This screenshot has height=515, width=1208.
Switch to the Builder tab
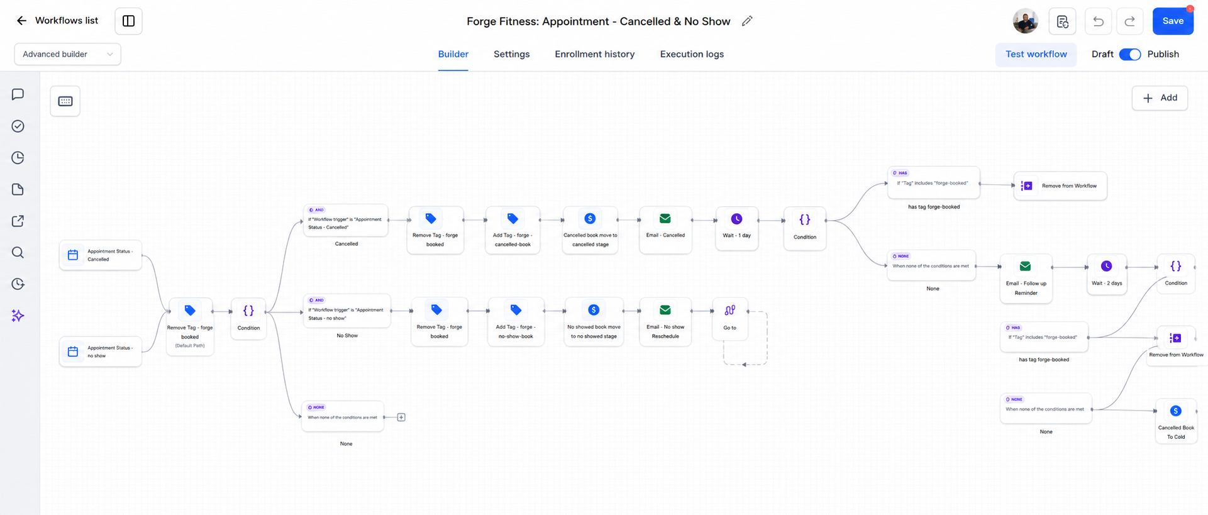click(453, 54)
